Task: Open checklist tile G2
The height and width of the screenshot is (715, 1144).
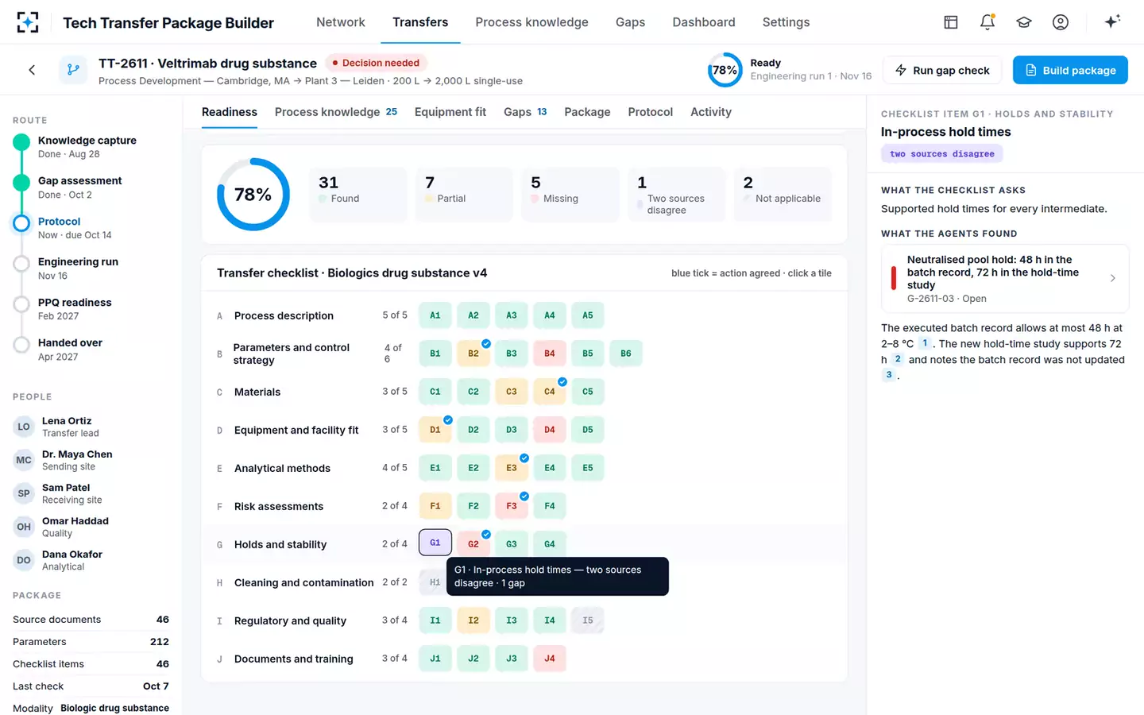Action: 473,544
